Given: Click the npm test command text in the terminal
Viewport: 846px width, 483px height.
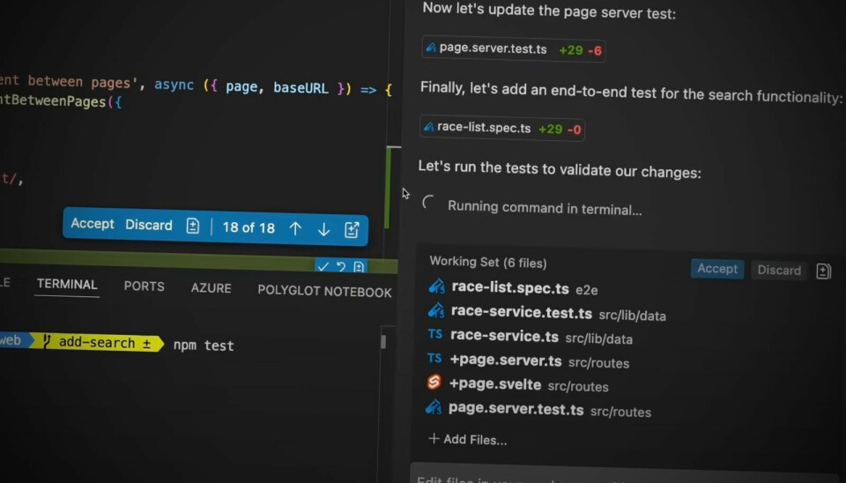Looking at the screenshot, I should point(204,346).
